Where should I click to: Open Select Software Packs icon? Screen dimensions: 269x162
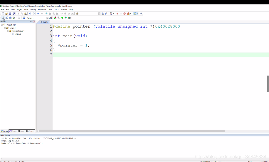pos(66,18)
